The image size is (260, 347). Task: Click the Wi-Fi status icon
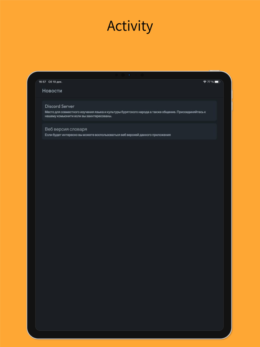click(x=205, y=82)
